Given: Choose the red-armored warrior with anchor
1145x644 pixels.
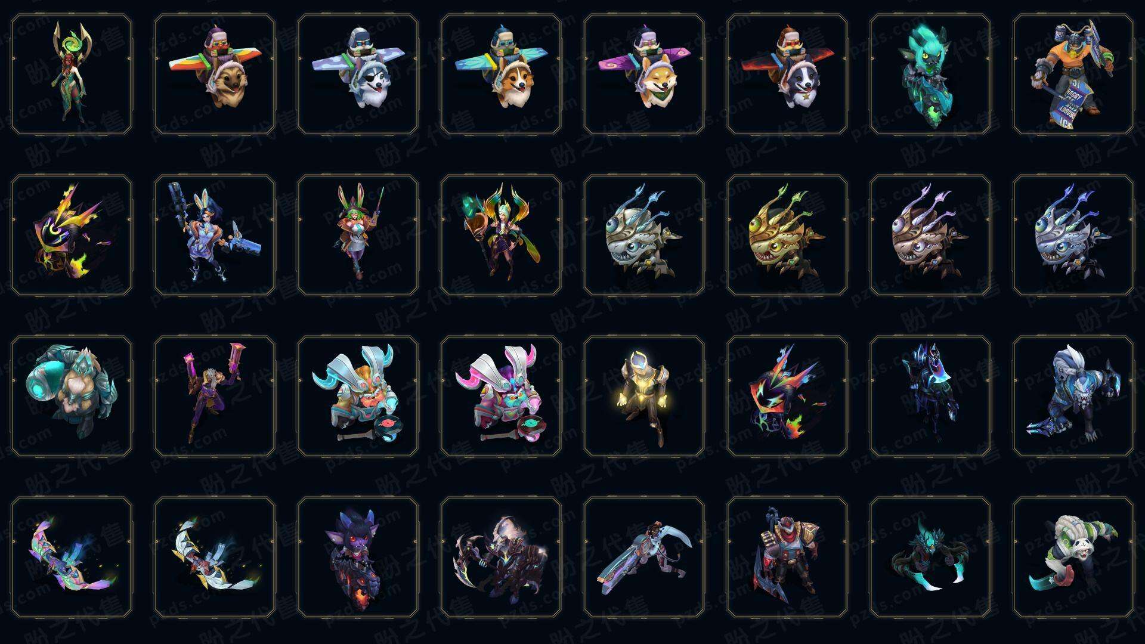Looking at the screenshot, I should [x=787, y=557].
